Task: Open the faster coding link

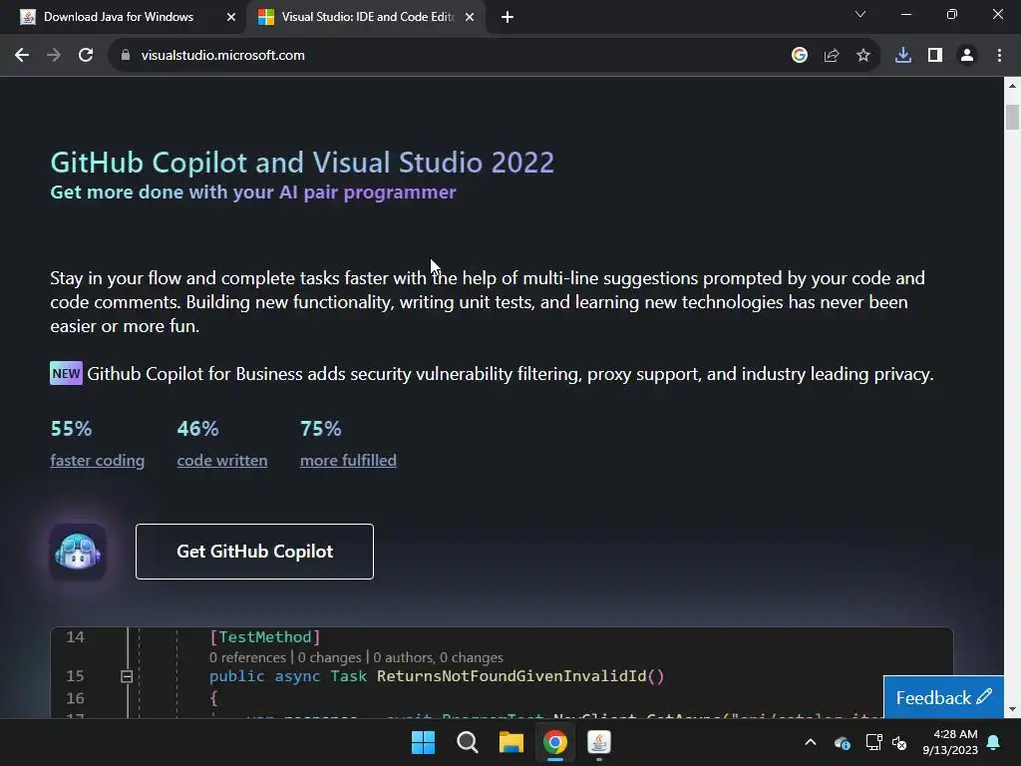Action: click(97, 461)
